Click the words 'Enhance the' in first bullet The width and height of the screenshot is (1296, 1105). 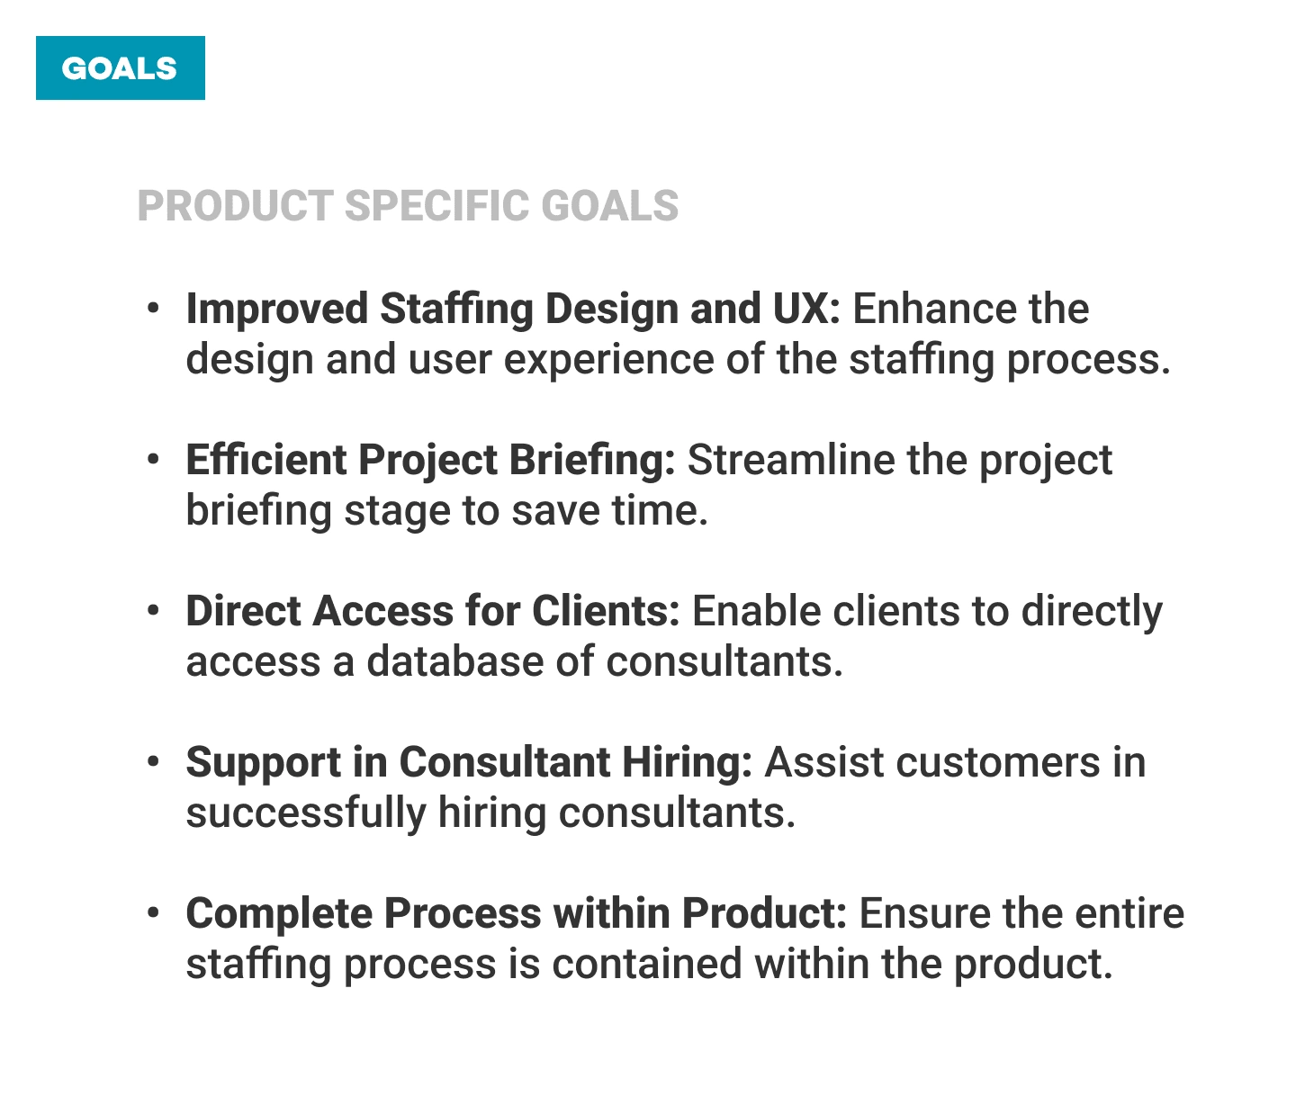click(x=970, y=310)
